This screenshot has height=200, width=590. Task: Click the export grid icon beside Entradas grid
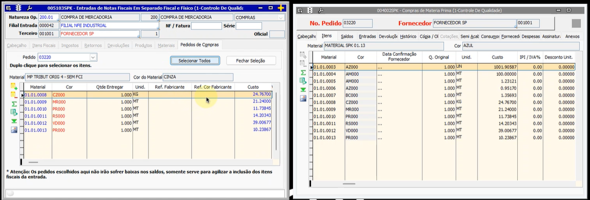click(x=14, y=112)
